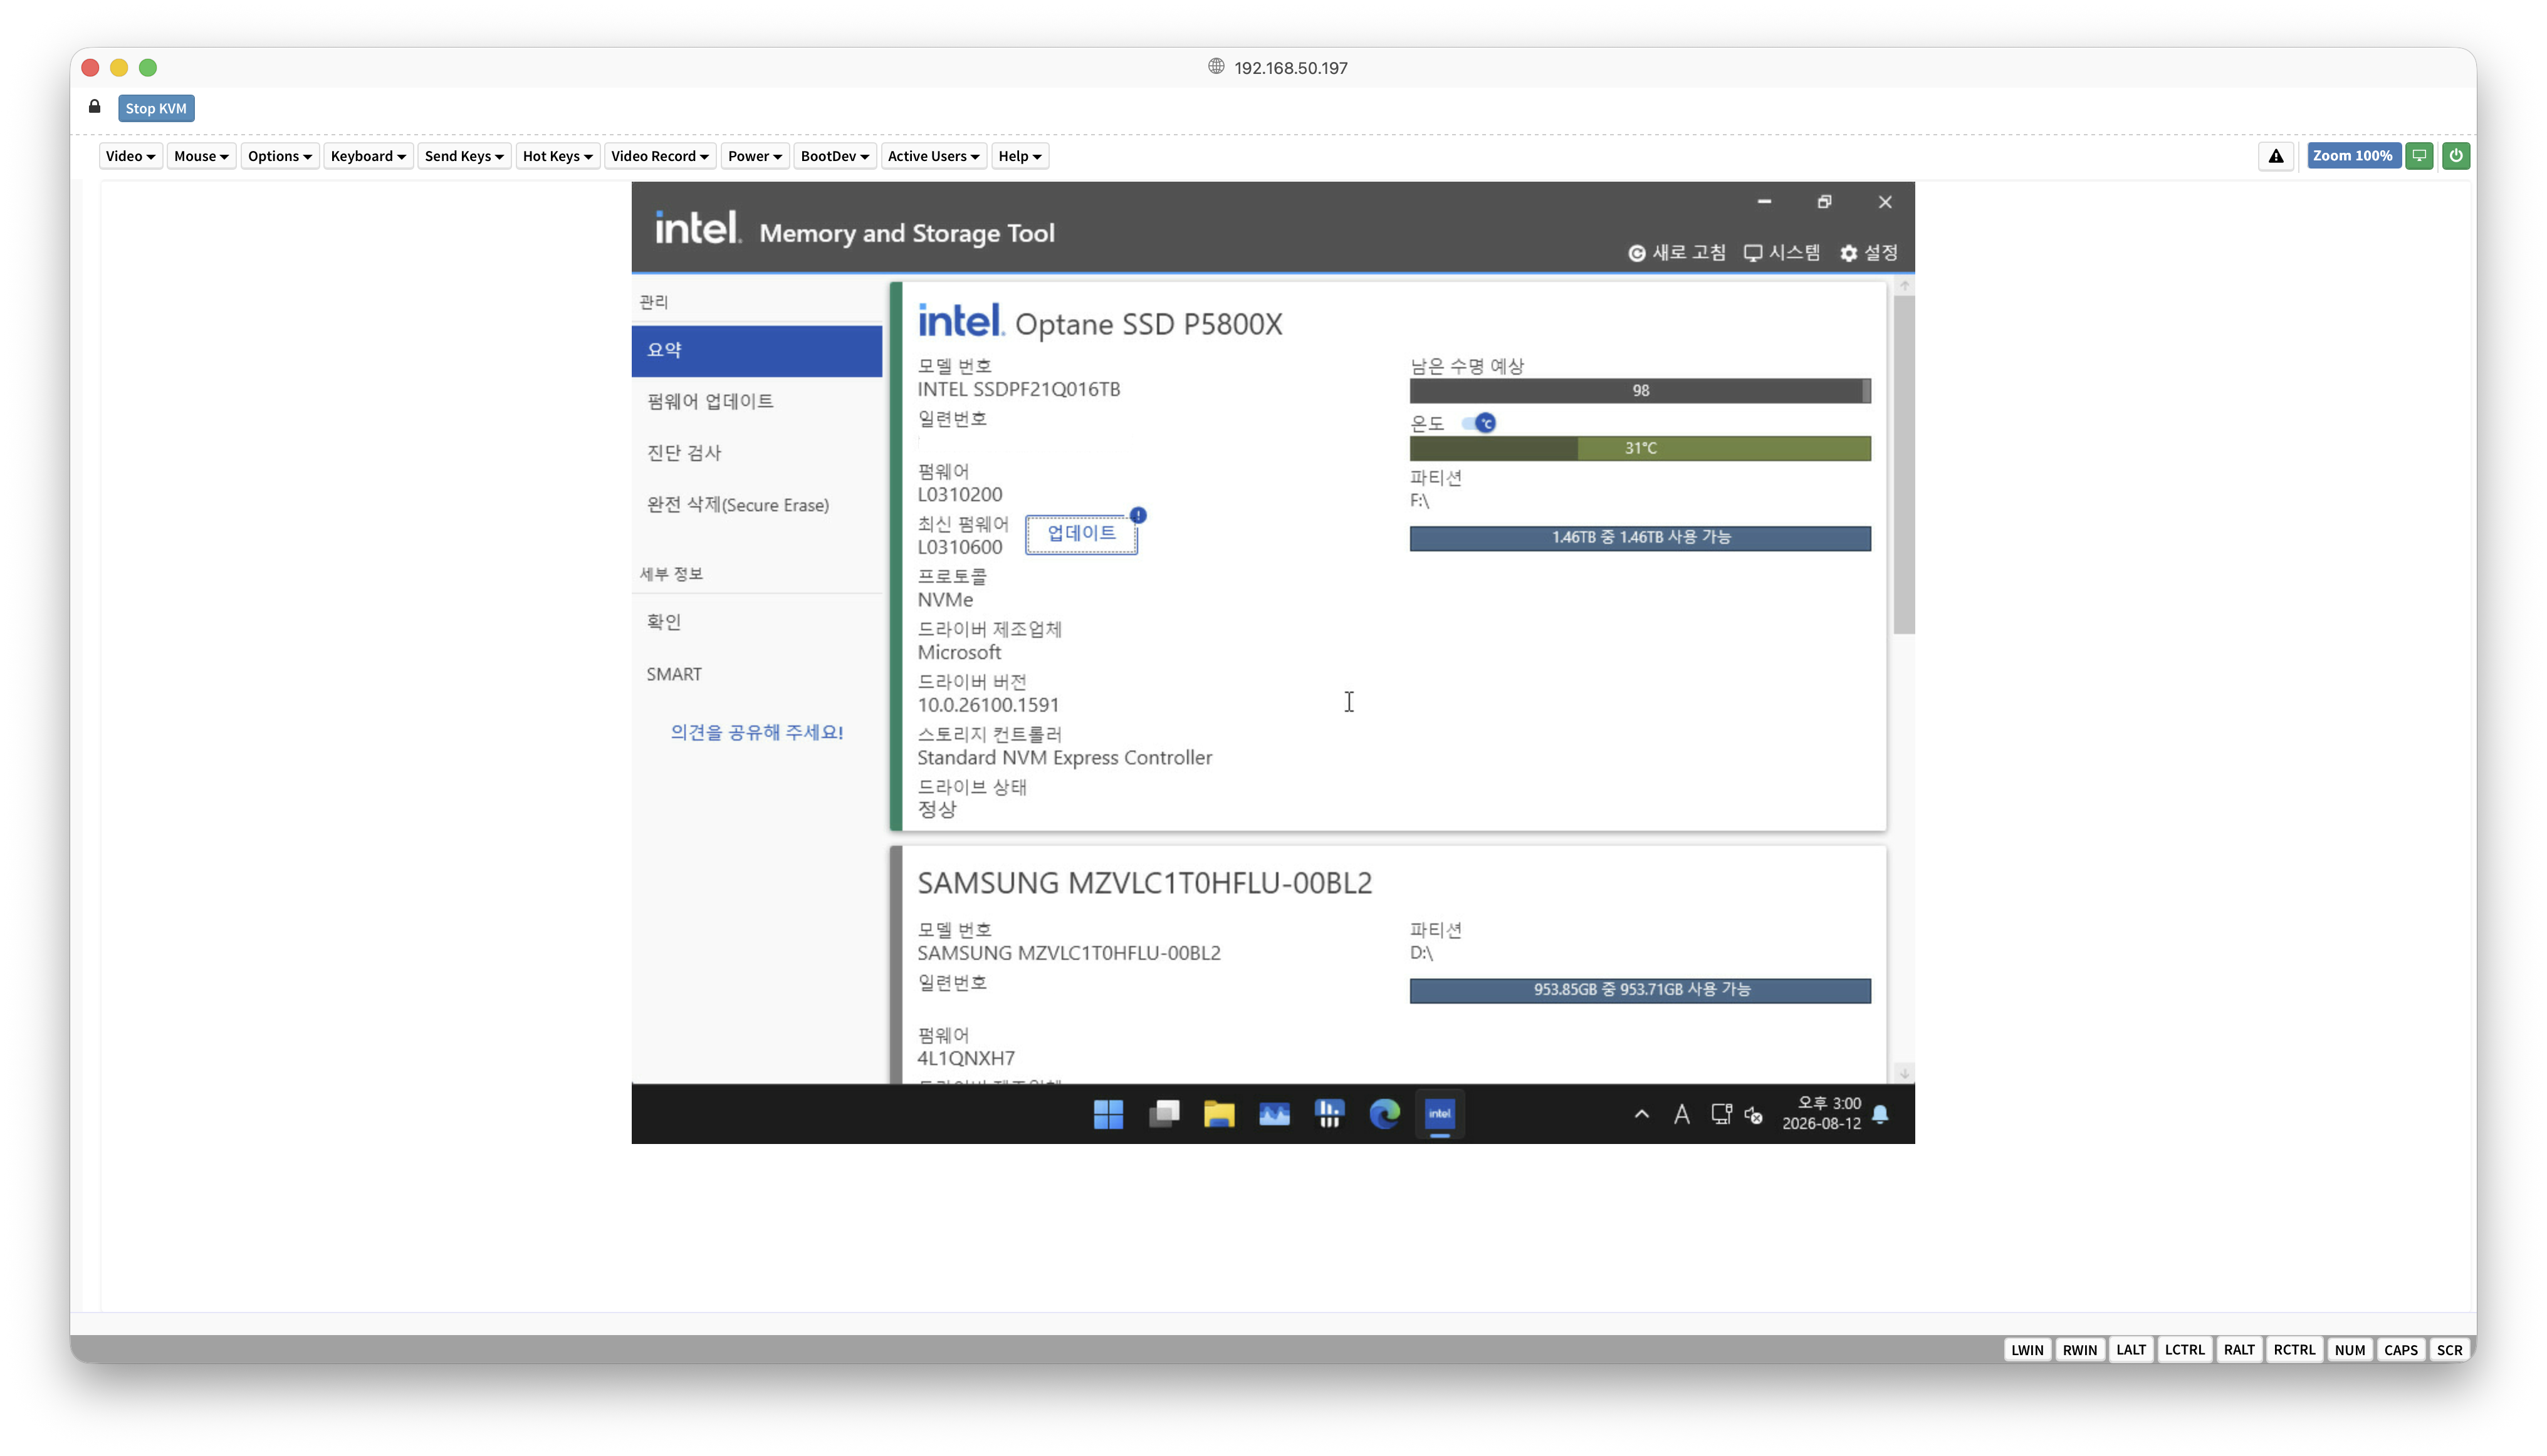Toggle the temperature unit switch (°C)
The width and height of the screenshot is (2547, 1456).
[x=1478, y=423]
